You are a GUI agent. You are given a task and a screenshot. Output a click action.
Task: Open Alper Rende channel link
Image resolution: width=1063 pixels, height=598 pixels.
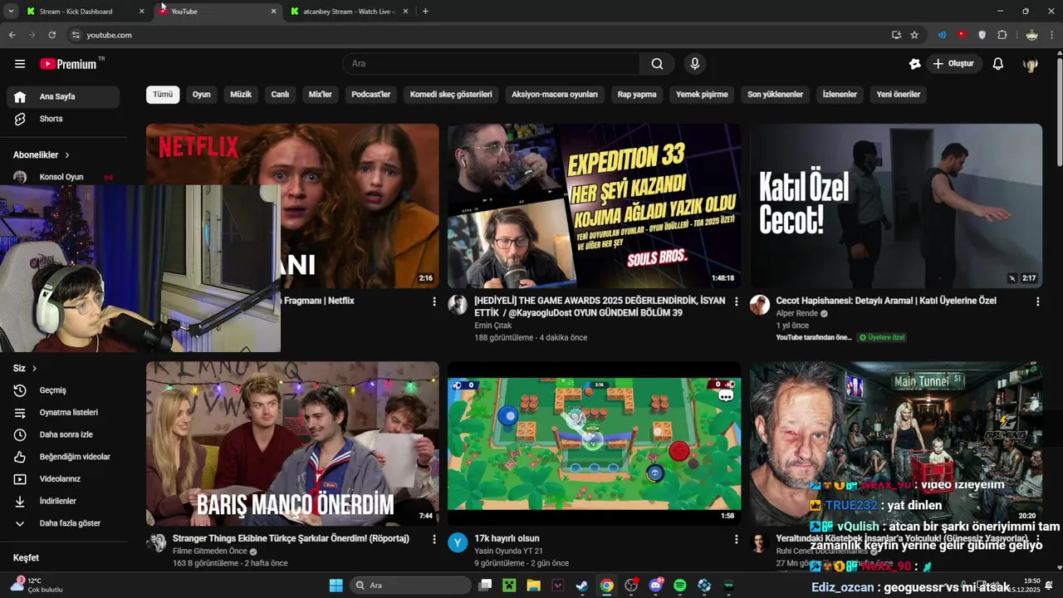[796, 314]
